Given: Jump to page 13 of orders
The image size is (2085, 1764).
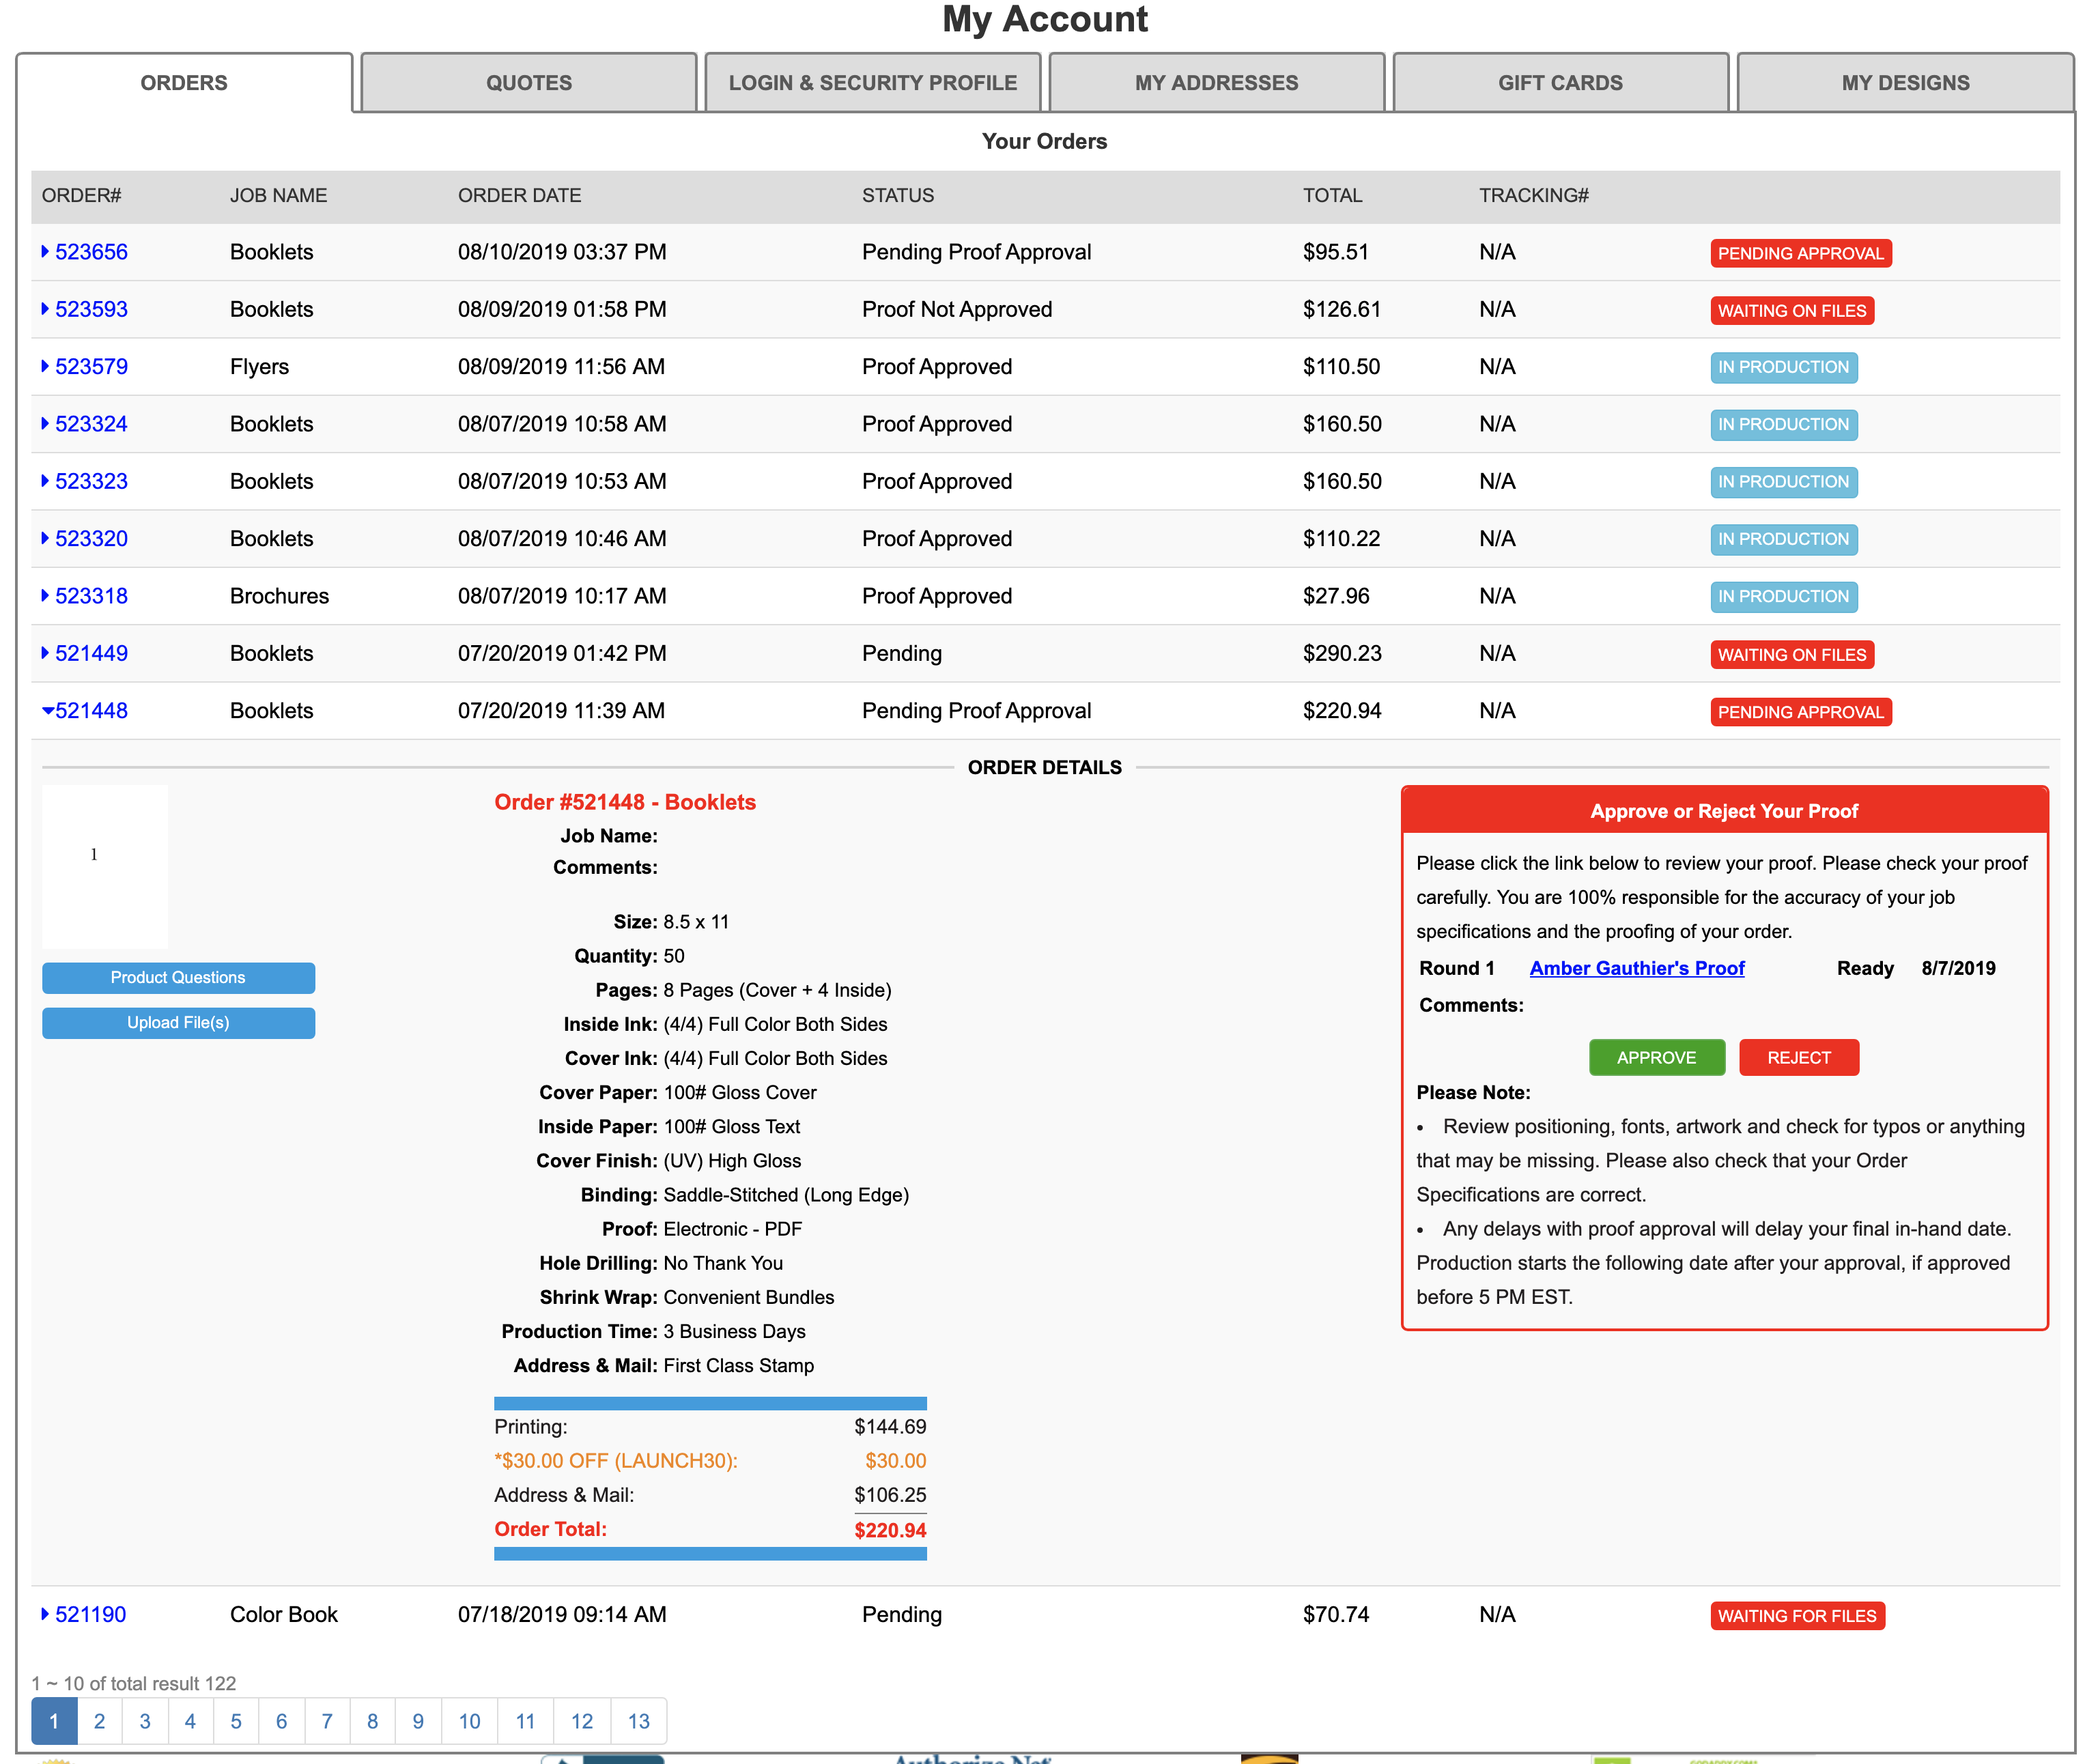Looking at the screenshot, I should tap(638, 1721).
